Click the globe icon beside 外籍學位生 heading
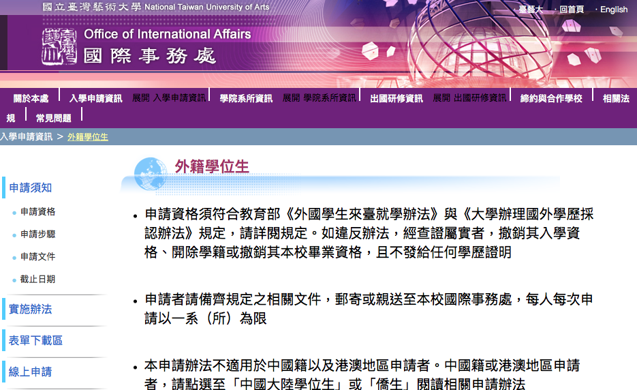This screenshot has height=390, width=637. (151, 174)
